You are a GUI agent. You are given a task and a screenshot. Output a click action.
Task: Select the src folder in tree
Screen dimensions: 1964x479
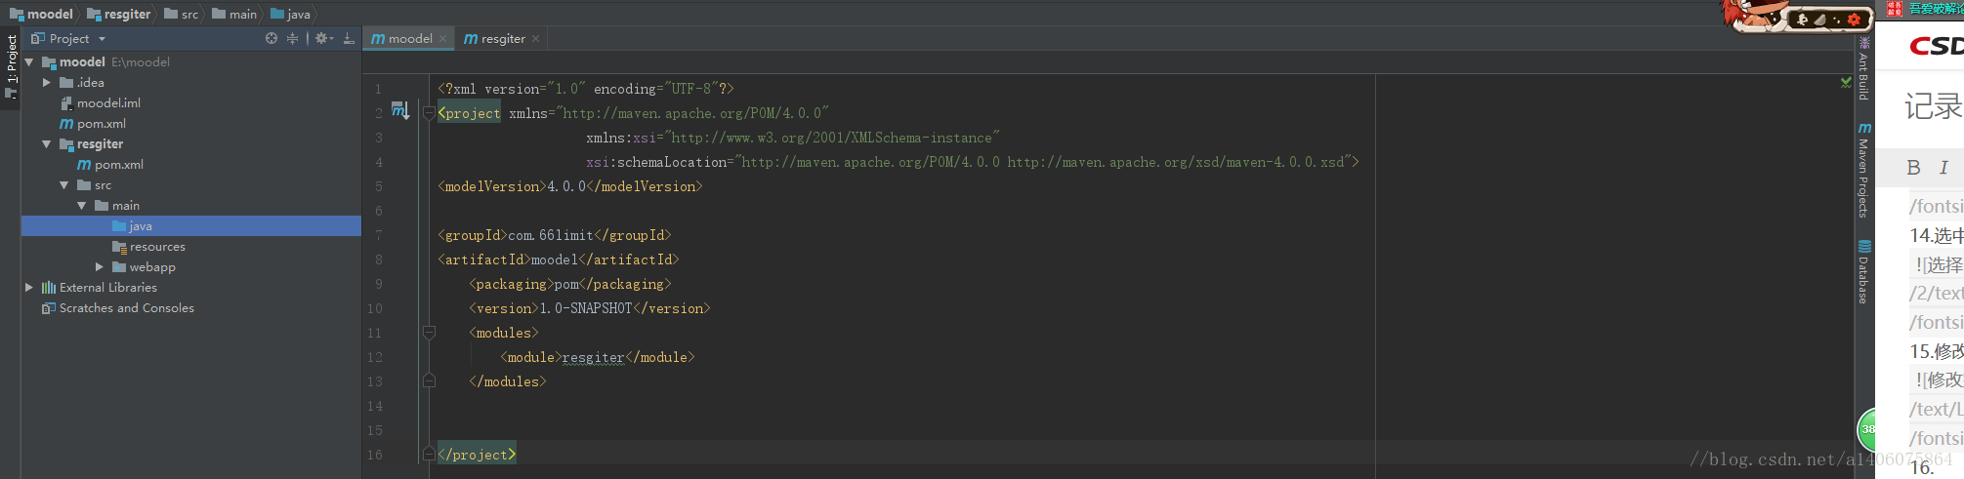(103, 185)
